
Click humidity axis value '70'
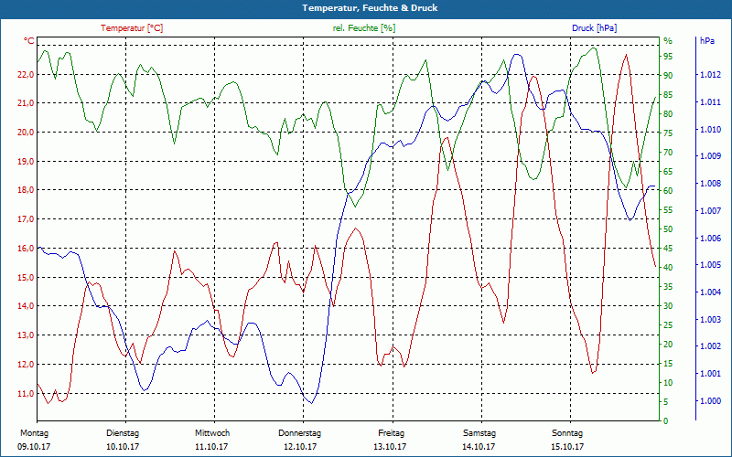(x=668, y=153)
